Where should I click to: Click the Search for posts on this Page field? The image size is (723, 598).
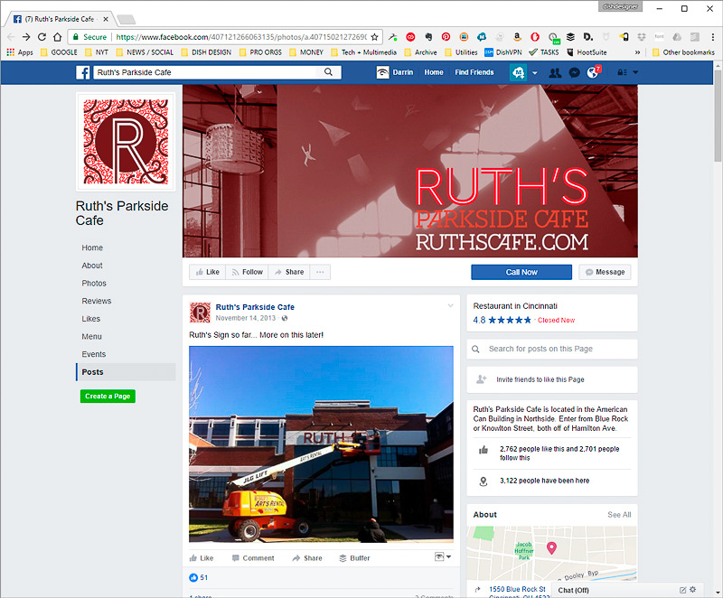tap(551, 349)
